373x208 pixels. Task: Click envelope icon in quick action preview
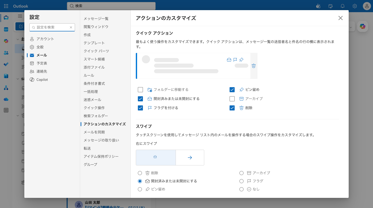coord(229,60)
